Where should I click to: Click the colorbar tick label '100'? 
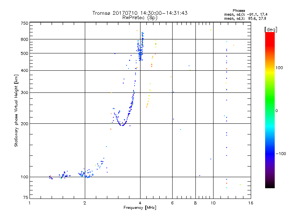click(x=279, y=68)
